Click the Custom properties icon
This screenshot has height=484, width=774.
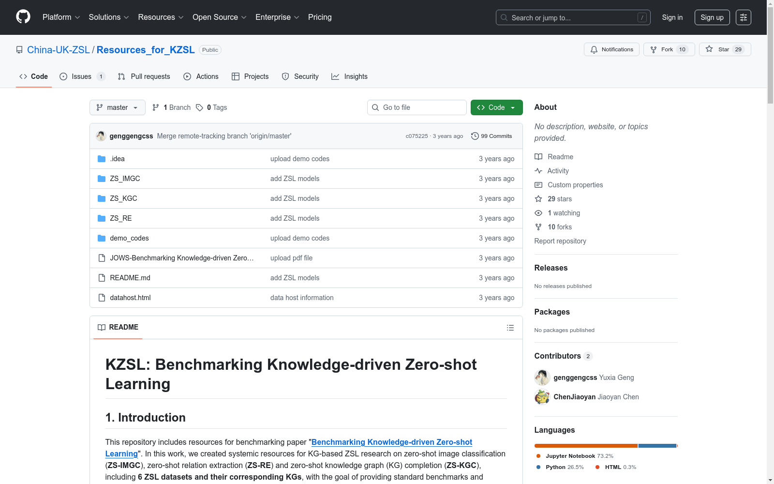pyautogui.click(x=538, y=185)
